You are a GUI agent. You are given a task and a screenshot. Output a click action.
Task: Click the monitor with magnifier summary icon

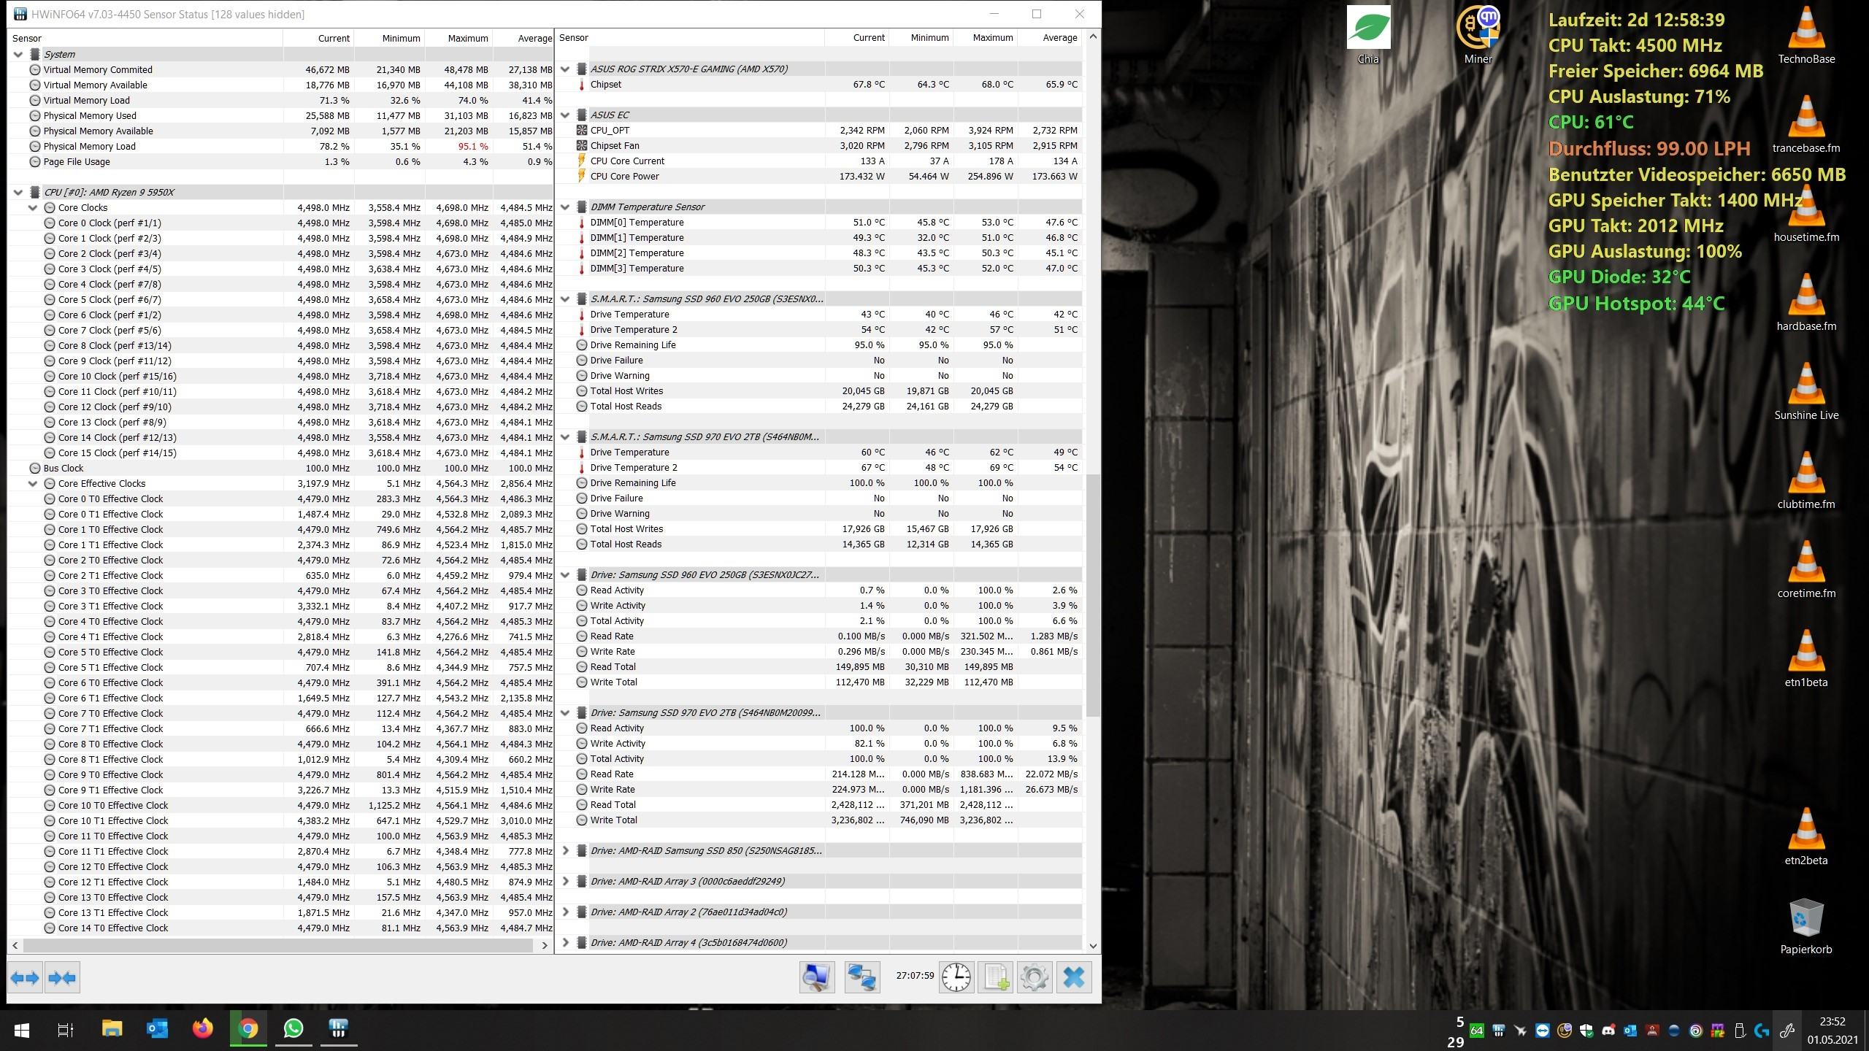pos(816,977)
